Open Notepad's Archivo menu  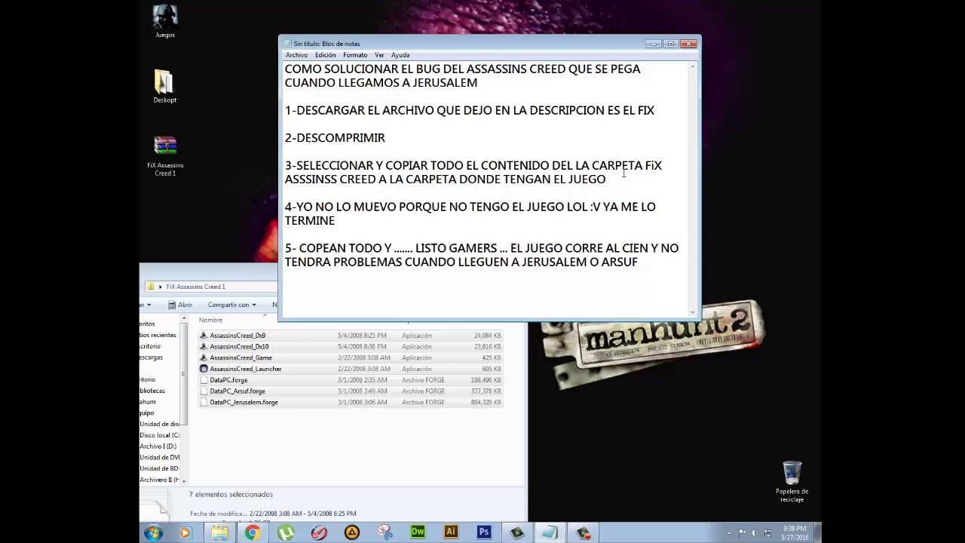click(x=296, y=55)
